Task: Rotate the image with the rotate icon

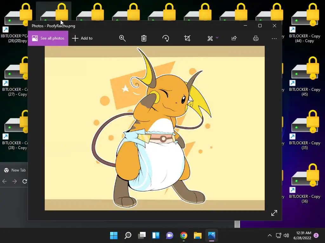Action: 166,38
